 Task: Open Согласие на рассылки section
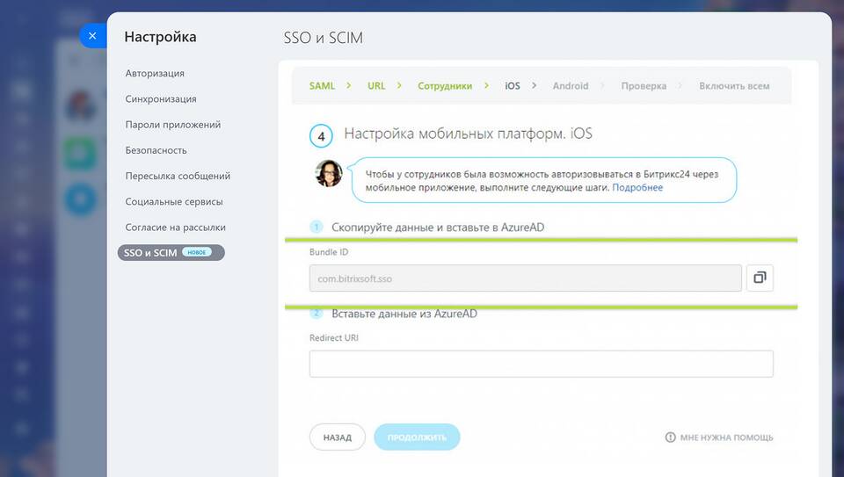[x=176, y=228]
